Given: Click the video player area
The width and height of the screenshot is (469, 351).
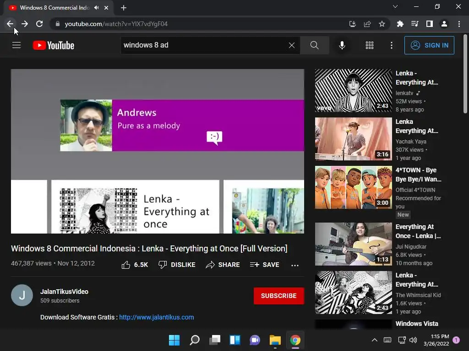Looking at the screenshot, I should tap(158, 151).
